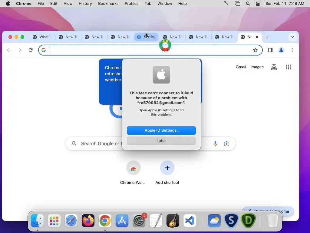The image size is (310, 233).
Task: Click the screen mirroring menu bar icon
Action: click(x=237, y=4)
